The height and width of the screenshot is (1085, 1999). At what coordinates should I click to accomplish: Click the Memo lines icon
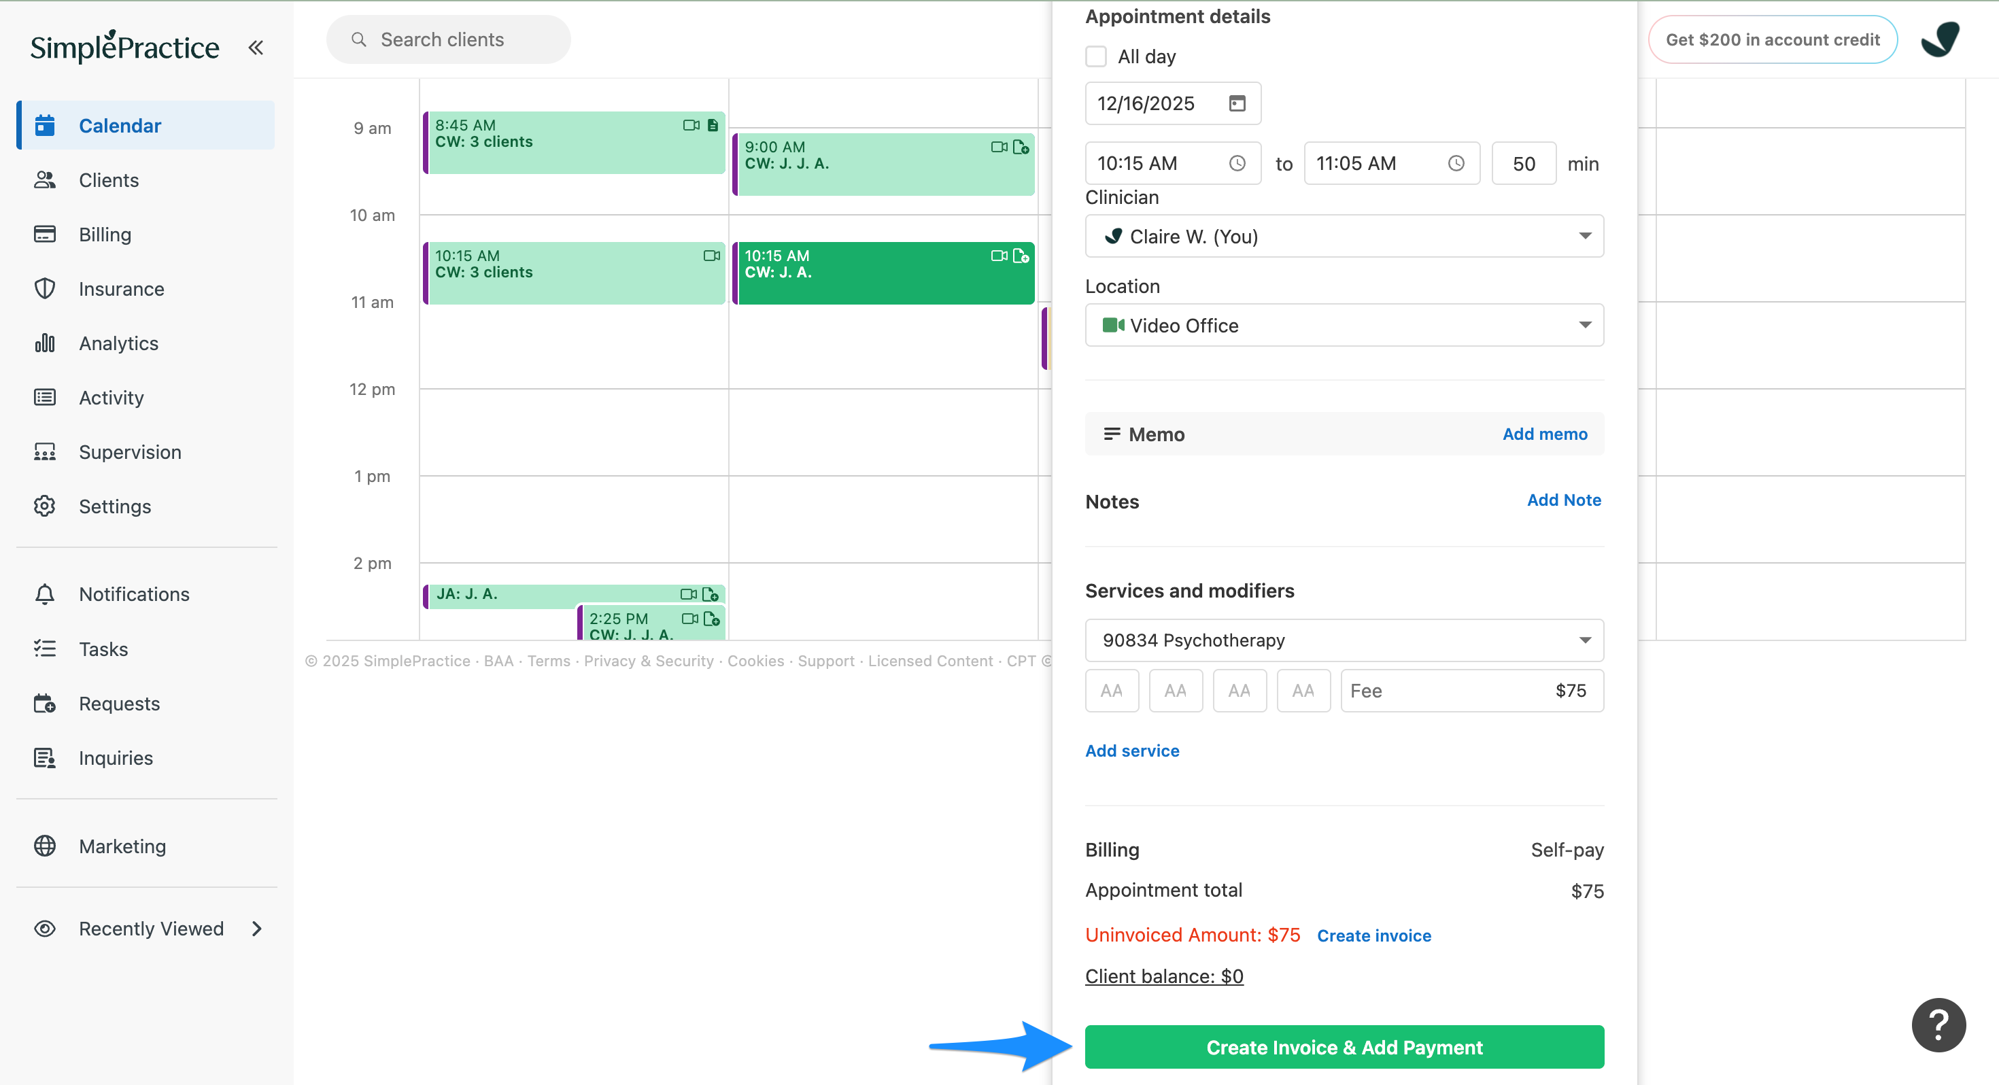pyautogui.click(x=1111, y=434)
